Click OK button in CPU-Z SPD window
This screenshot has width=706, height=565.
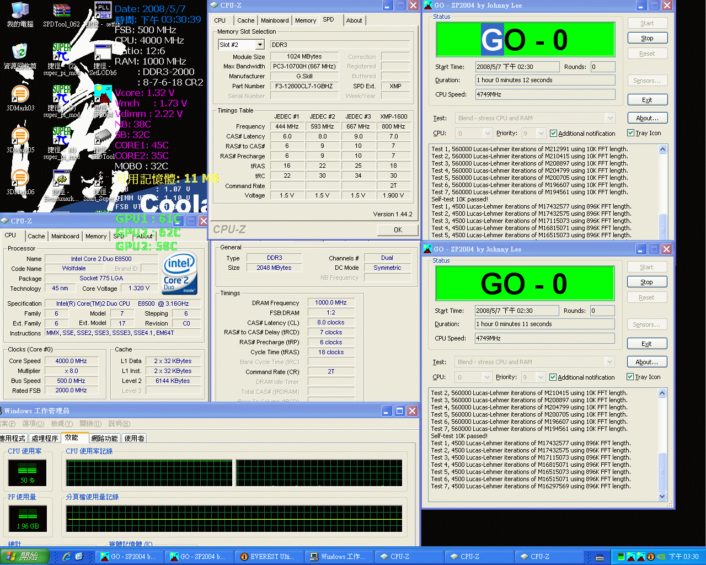coord(398,230)
